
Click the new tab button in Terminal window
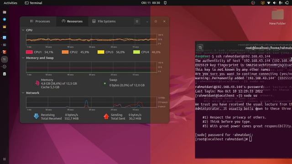coord(200,48)
